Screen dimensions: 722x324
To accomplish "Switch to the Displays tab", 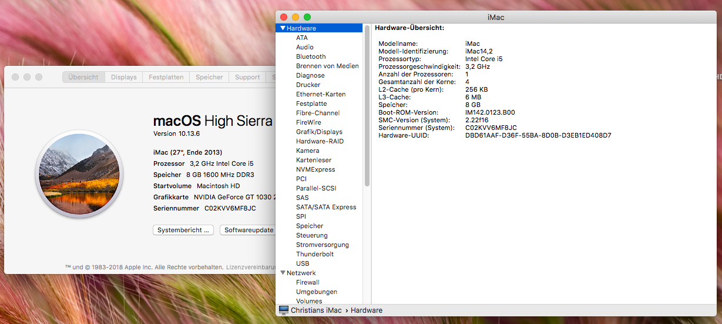I will click(x=123, y=77).
